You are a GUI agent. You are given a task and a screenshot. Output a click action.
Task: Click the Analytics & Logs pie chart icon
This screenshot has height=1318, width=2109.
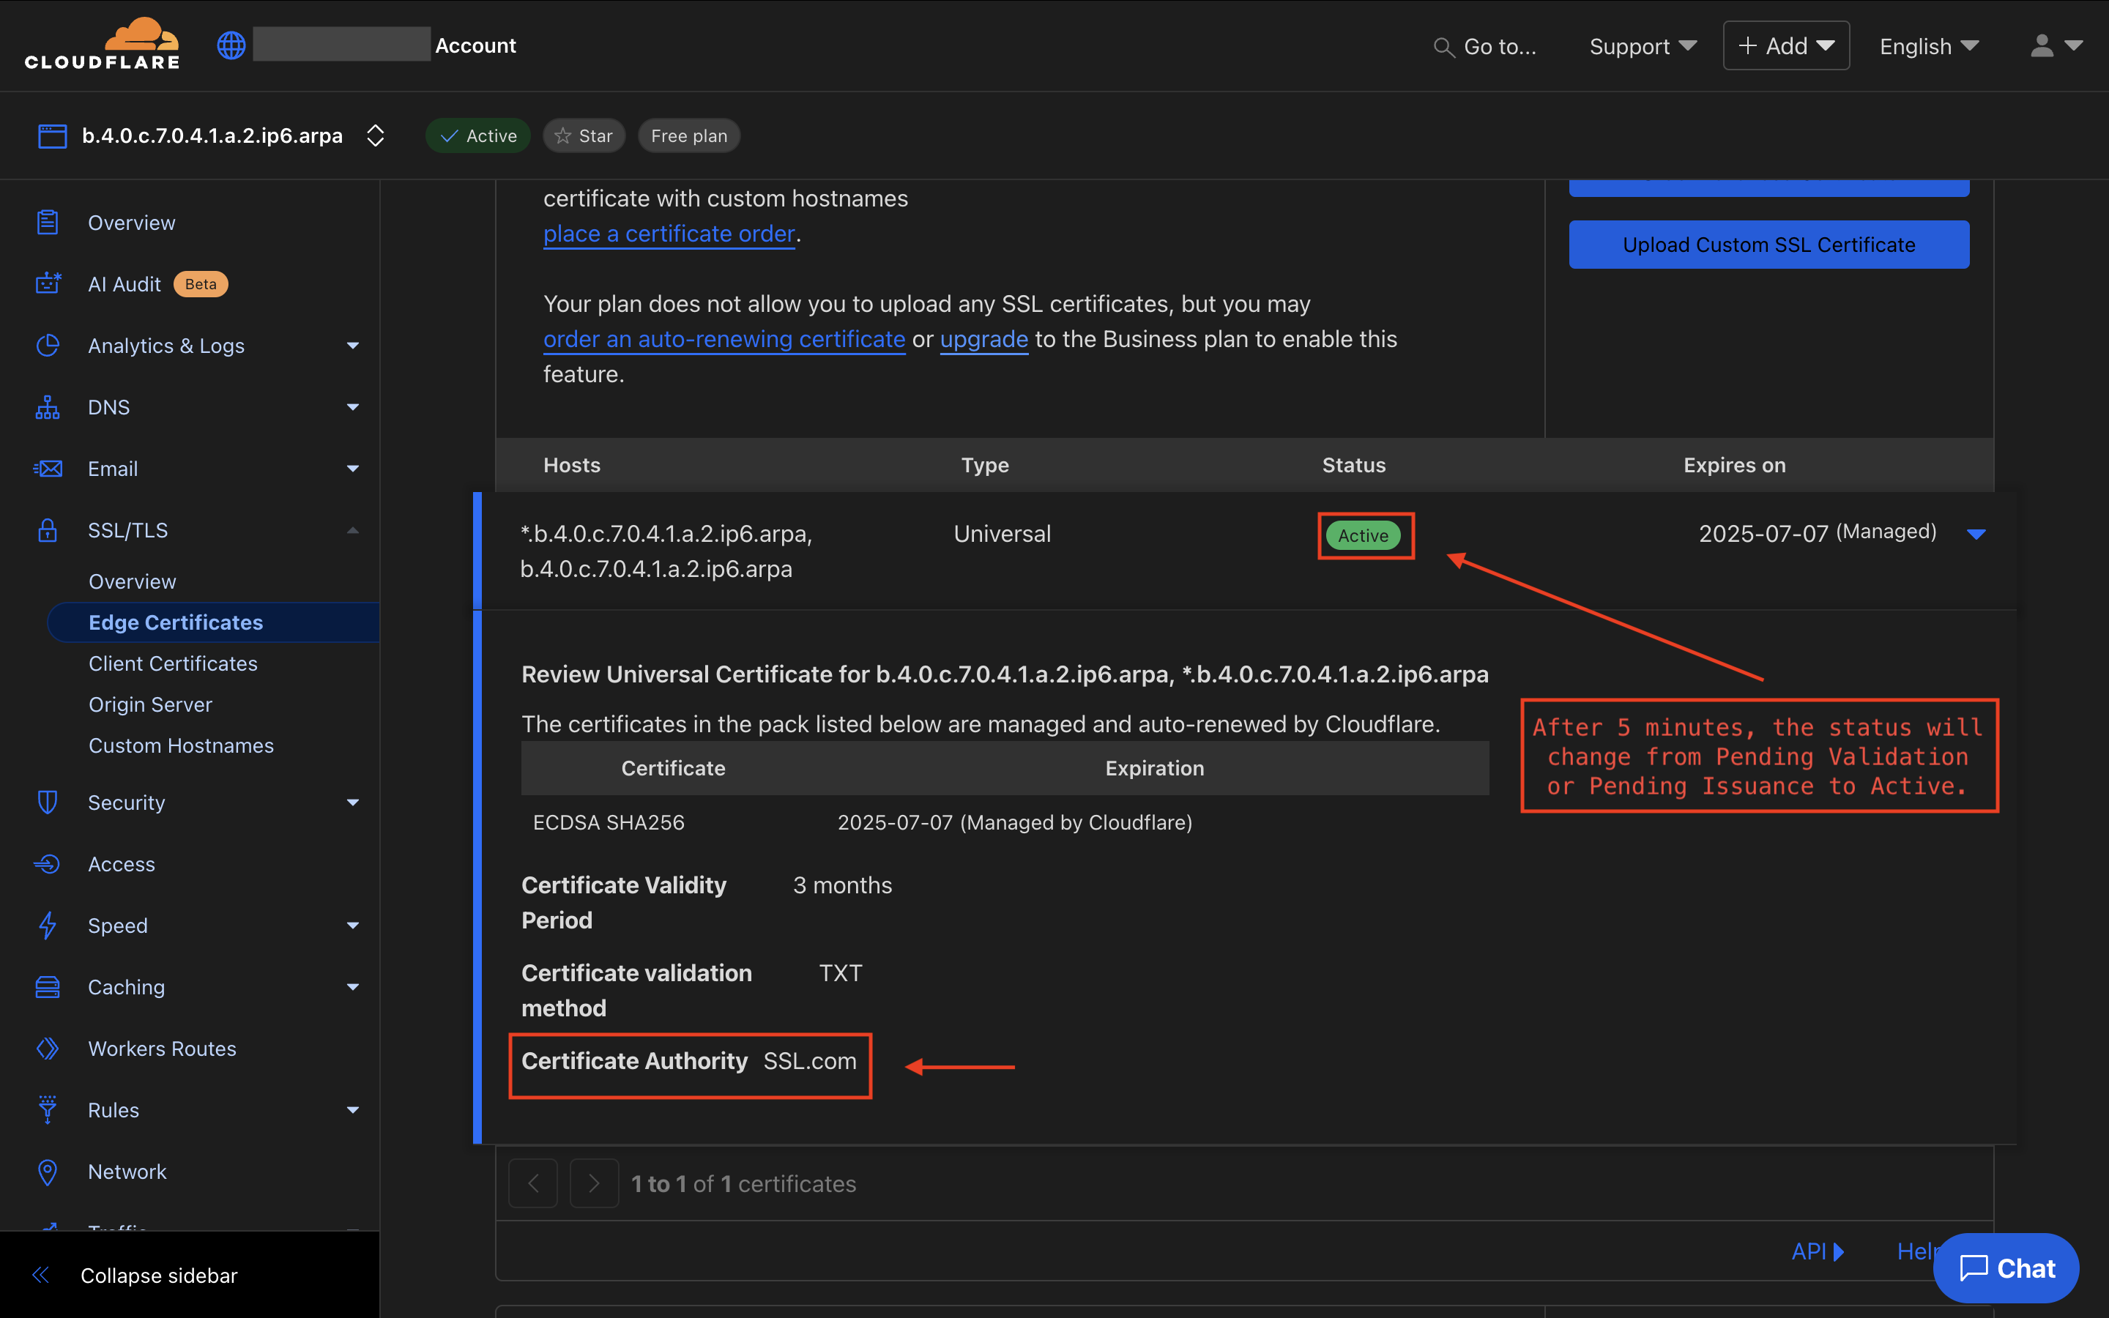pyautogui.click(x=47, y=345)
